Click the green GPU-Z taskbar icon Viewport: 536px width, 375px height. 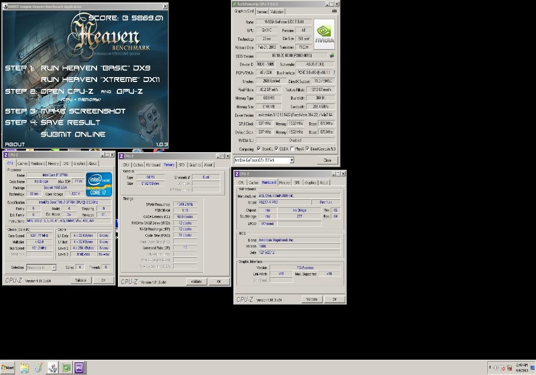point(66,368)
